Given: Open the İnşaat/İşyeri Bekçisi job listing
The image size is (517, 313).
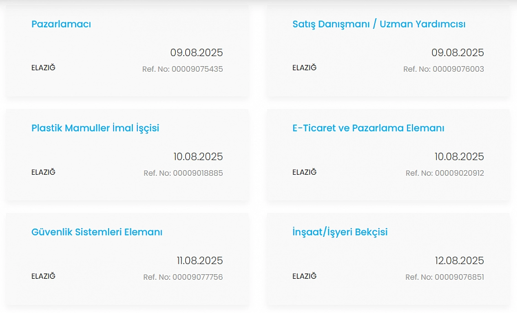Looking at the screenshot, I should 340,232.
